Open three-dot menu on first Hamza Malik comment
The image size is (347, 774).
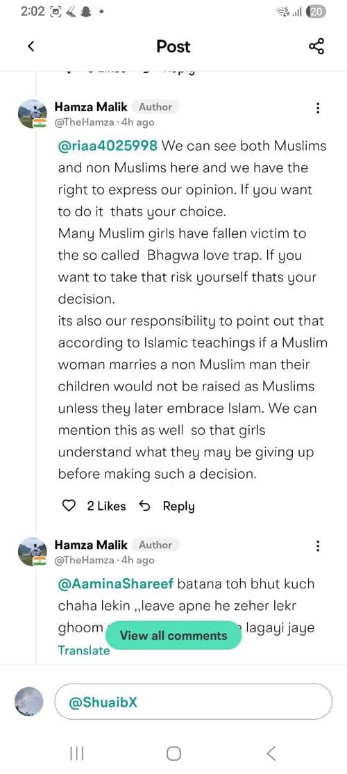click(318, 108)
